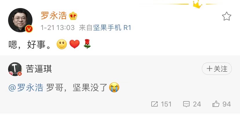Open the 坚果手机 R1 source link
This screenshot has height=117, width=240.
112,28
